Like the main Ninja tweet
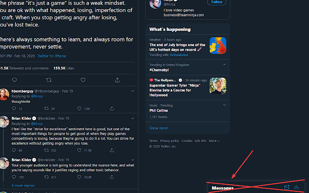309x193 pixels. tap(83, 80)
